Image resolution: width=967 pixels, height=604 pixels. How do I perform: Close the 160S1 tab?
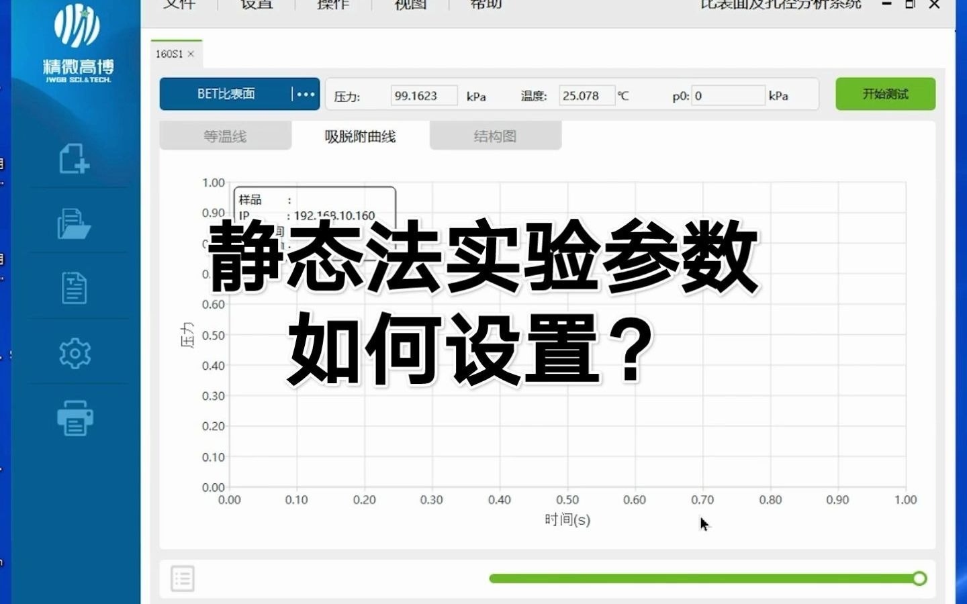point(191,54)
